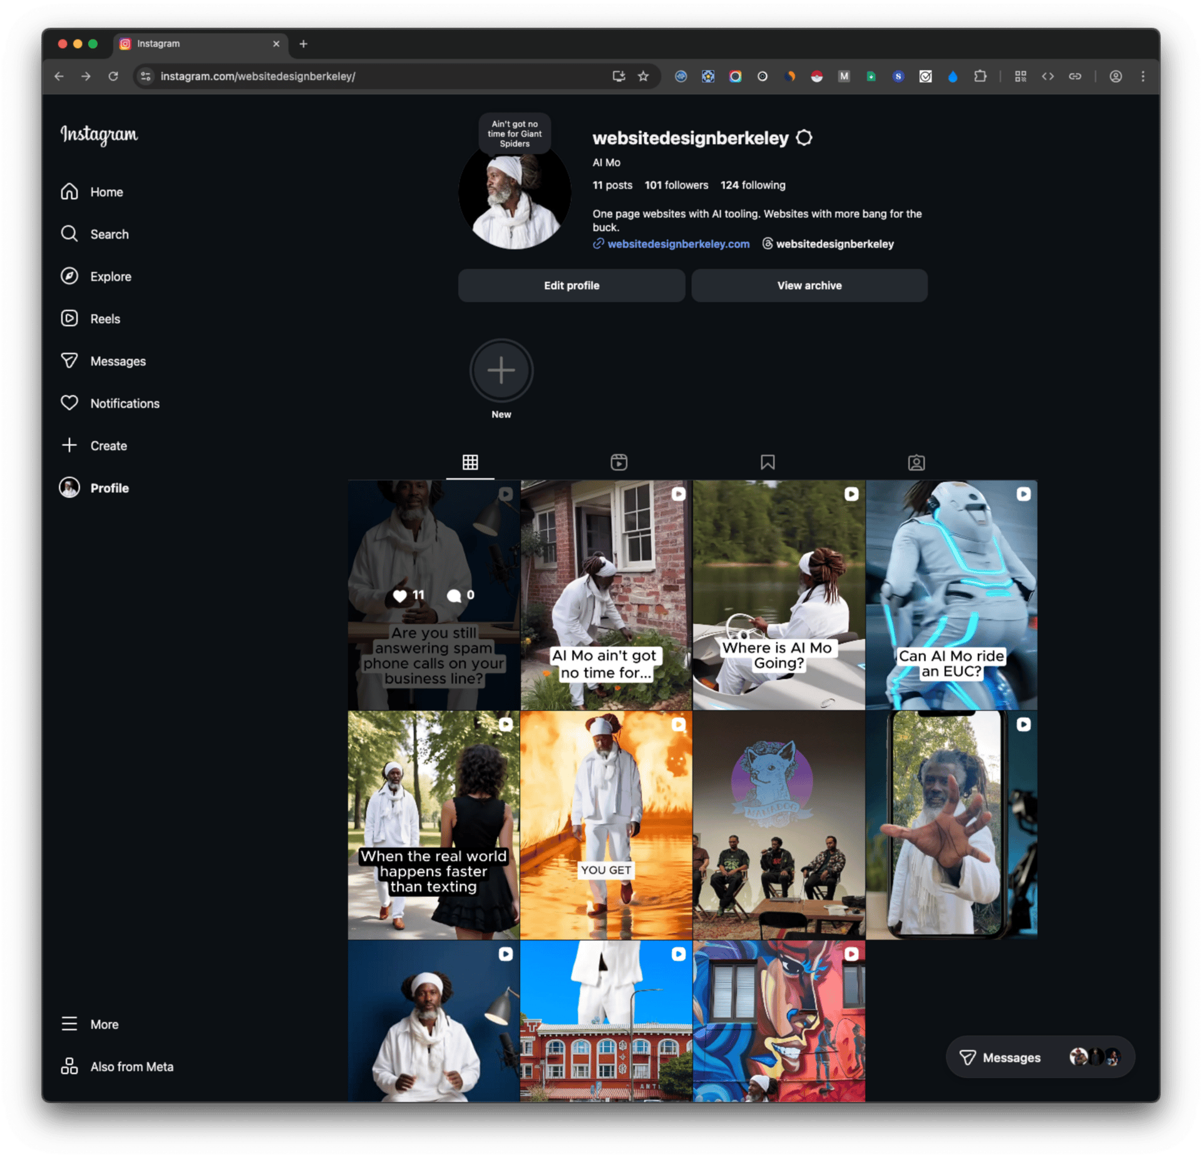Click the View archive button
This screenshot has height=1158, width=1202.
[809, 286]
